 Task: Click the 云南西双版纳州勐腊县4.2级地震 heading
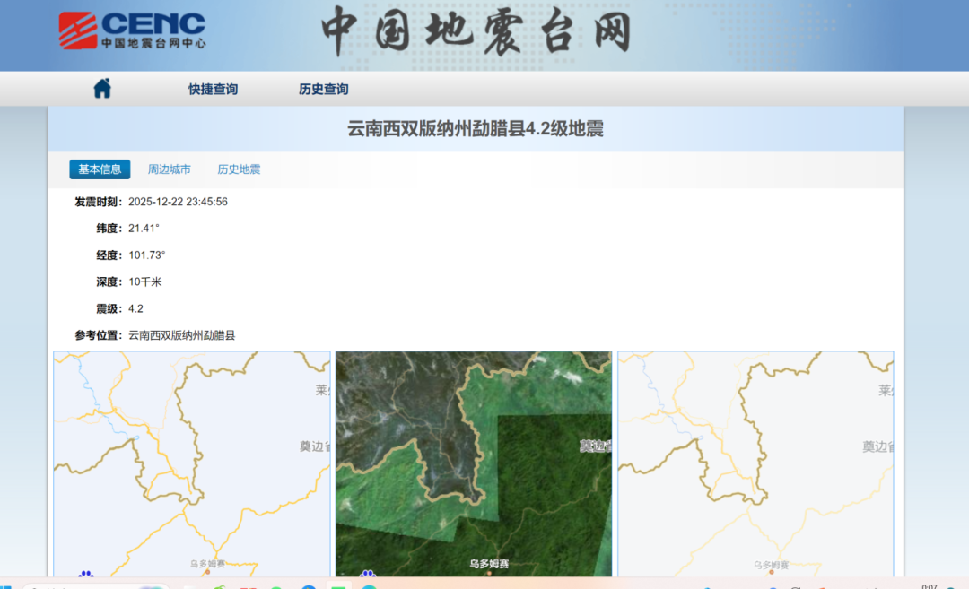(475, 129)
